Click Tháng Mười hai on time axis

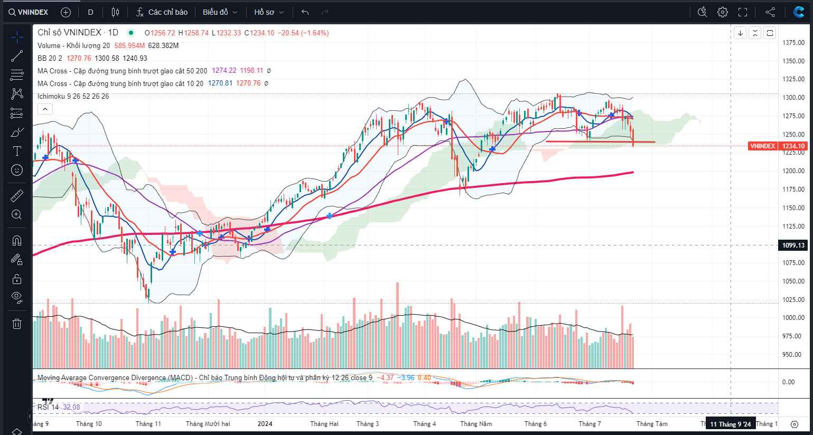click(208, 424)
